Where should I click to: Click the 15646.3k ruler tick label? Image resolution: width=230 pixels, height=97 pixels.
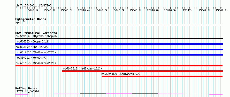[67, 10]
